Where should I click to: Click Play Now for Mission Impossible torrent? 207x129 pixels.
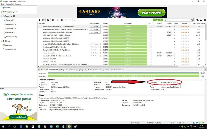pyautogui.click(x=95, y=53)
